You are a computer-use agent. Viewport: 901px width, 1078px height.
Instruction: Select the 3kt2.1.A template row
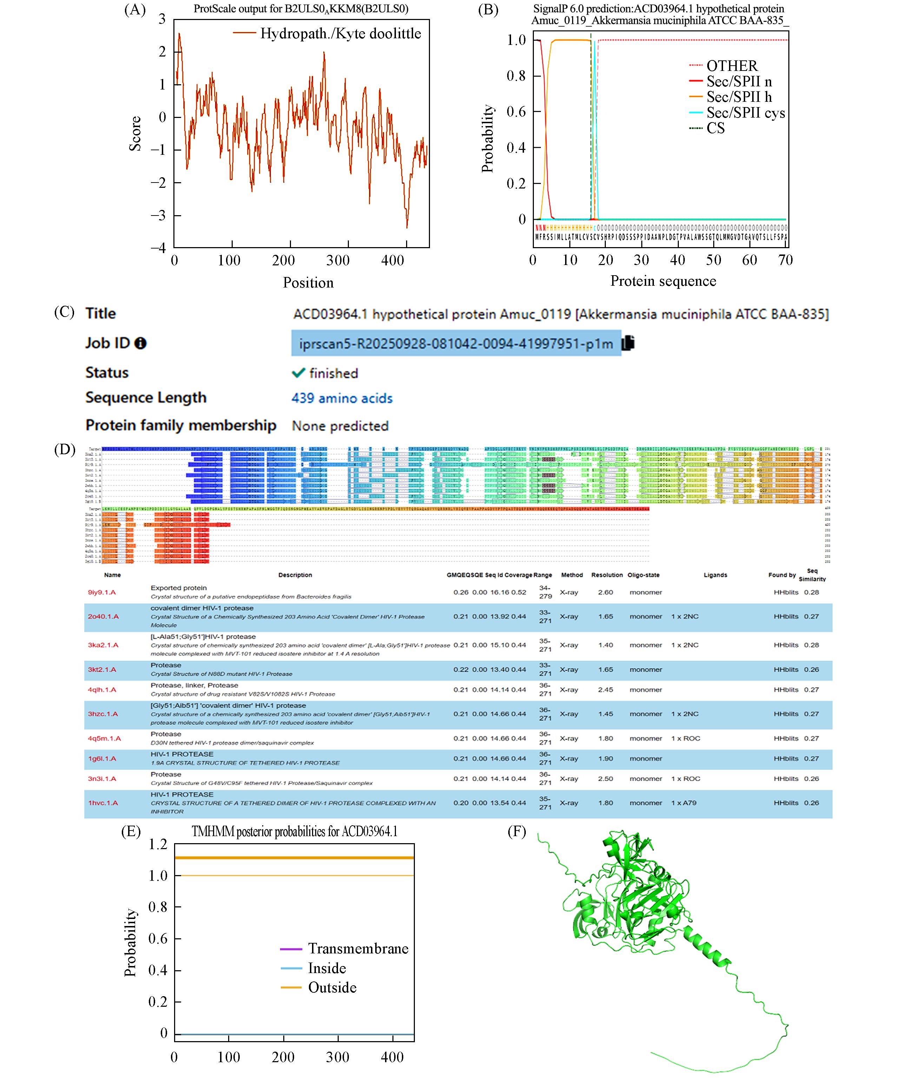pyautogui.click(x=102, y=669)
